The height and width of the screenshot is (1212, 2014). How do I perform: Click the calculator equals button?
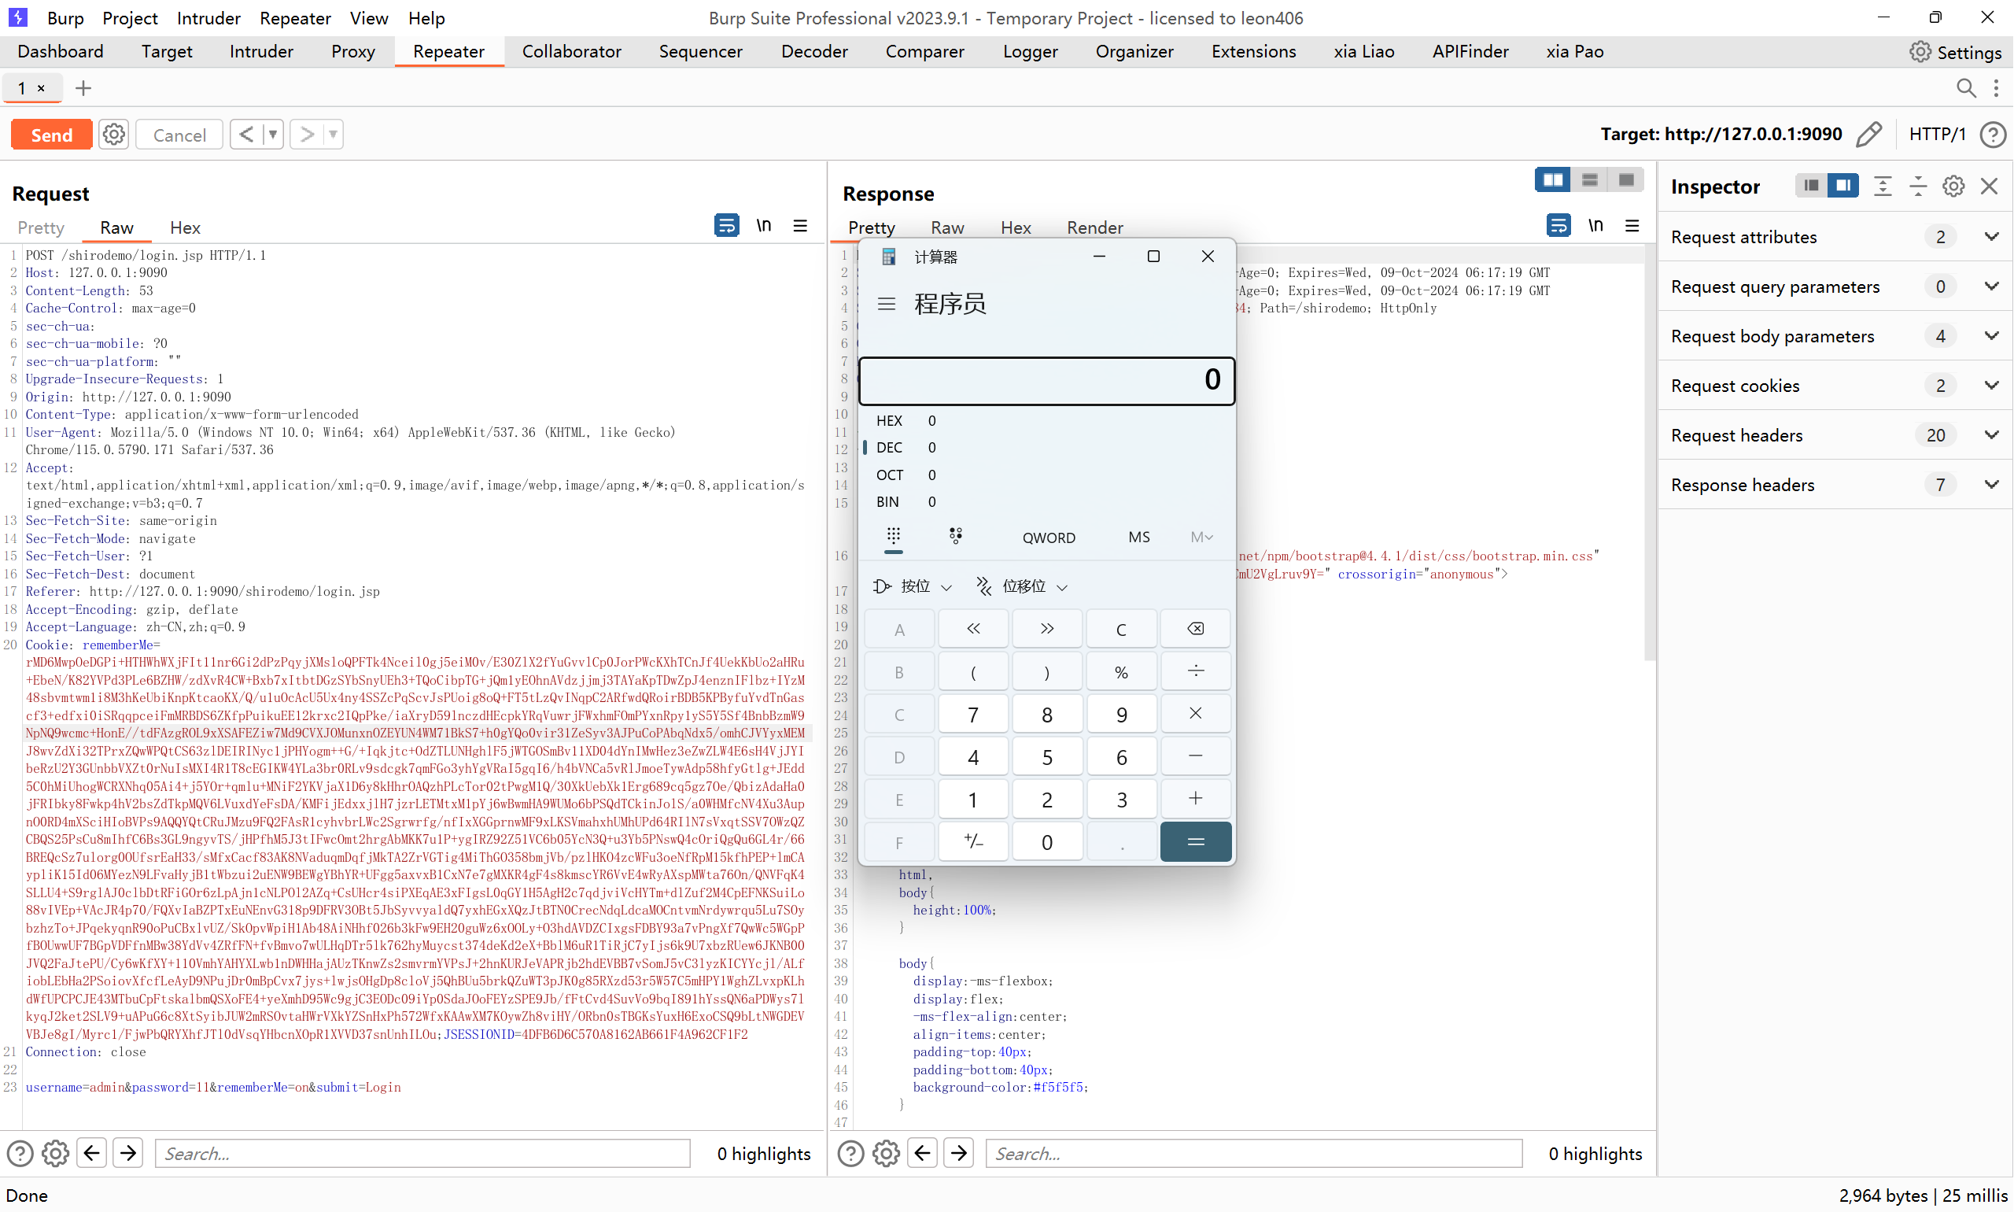[x=1194, y=842]
